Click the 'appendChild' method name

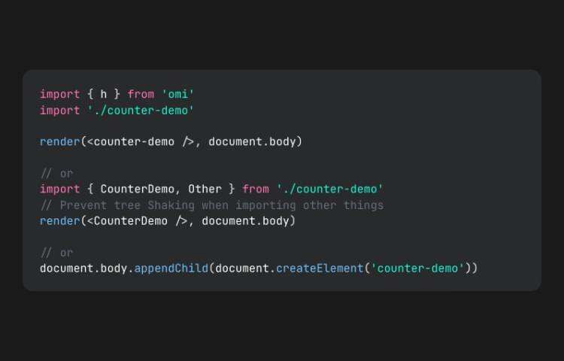click(171, 268)
